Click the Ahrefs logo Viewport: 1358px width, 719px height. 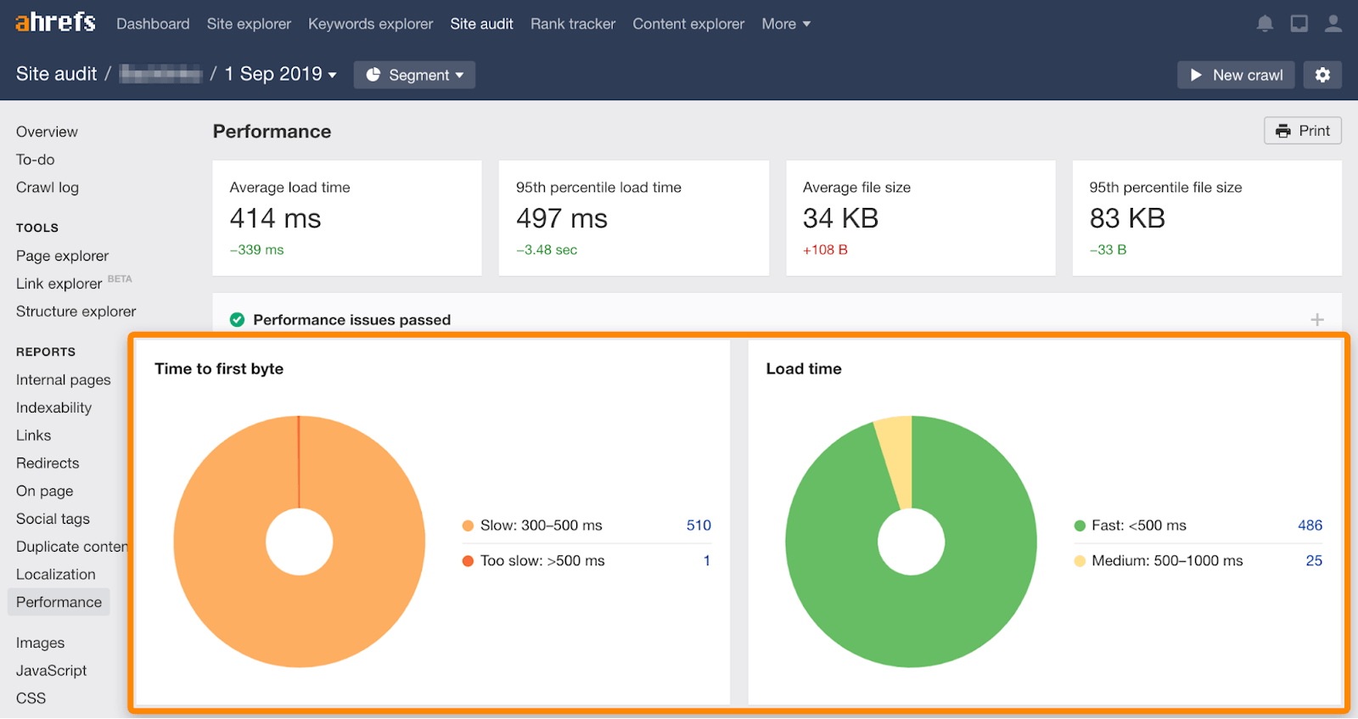(55, 22)
